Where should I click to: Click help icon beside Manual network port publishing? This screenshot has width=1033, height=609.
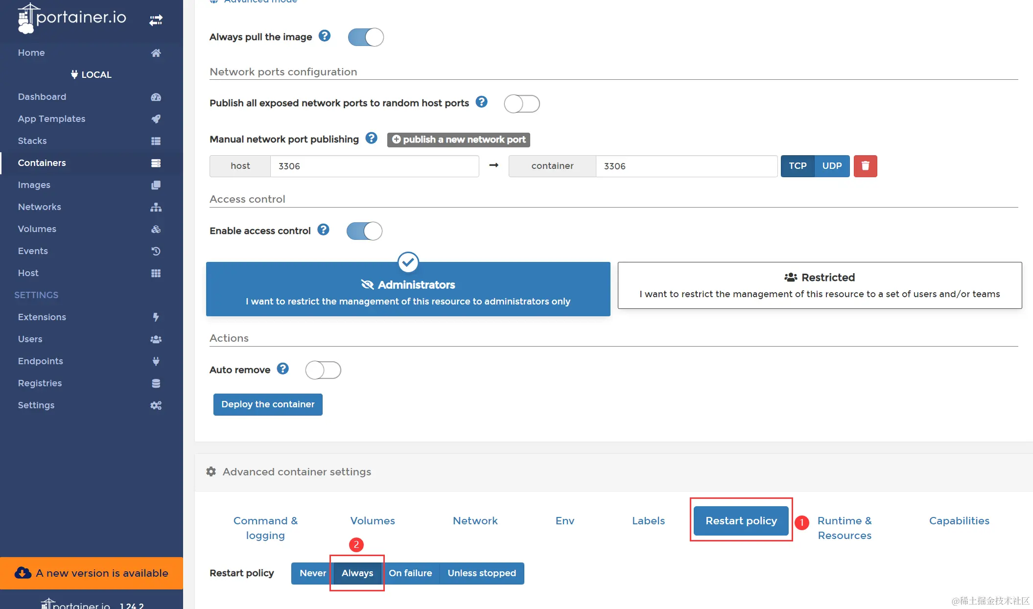[x=372, y=139]
